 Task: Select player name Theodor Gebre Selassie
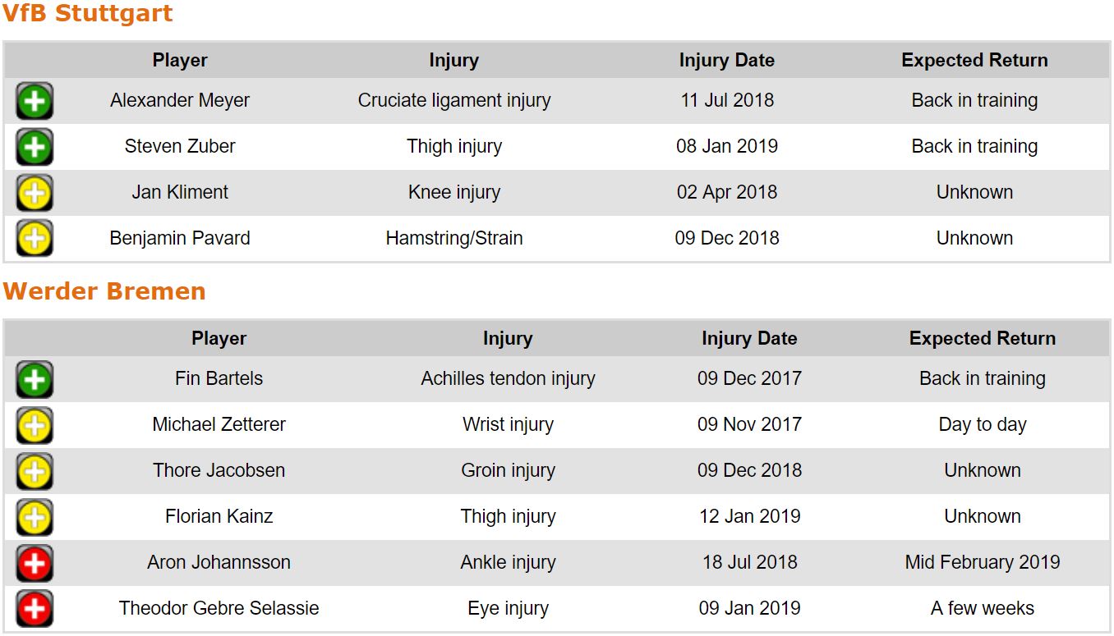pos(219,609)
